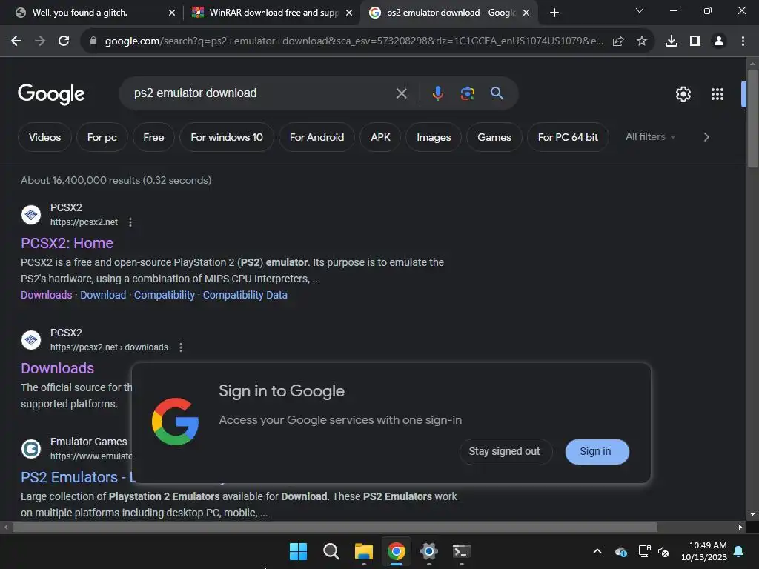Toggle the Chrome side panel
This screenshot has width=759, height=569.
(x=695, y=41)
